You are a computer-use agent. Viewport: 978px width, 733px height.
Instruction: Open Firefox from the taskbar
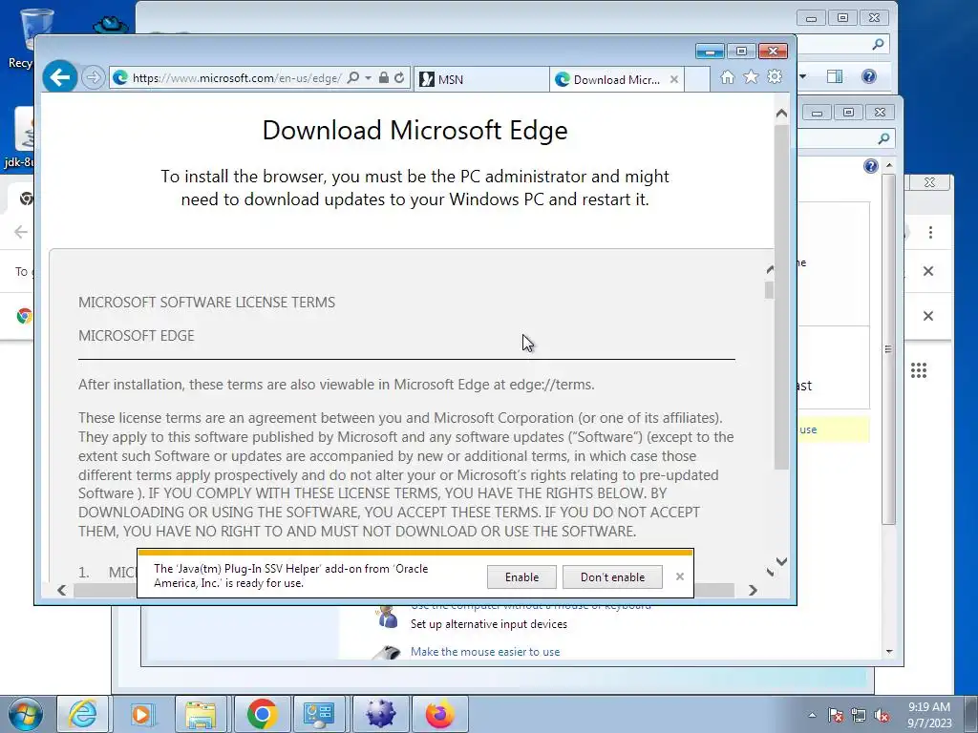pyautogui.click(x=439, y=714)
